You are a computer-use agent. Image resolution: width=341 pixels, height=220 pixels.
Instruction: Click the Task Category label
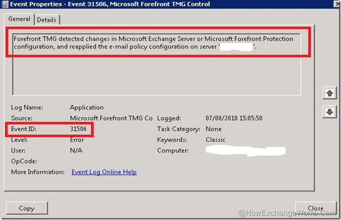click(x=179, y=129)
